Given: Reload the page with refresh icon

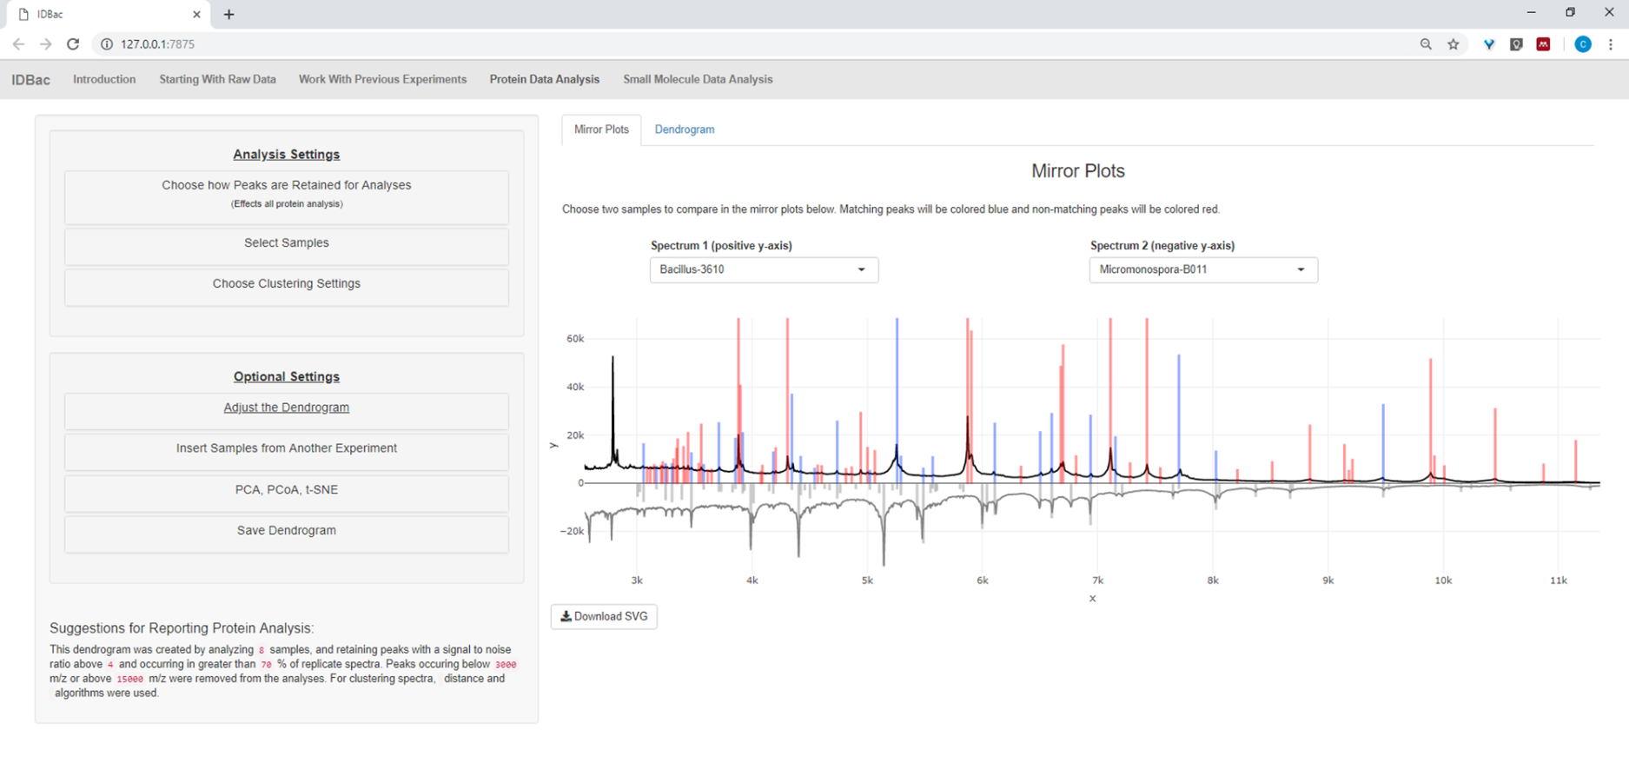Looking at the screenshot, I should pos(73,44).
